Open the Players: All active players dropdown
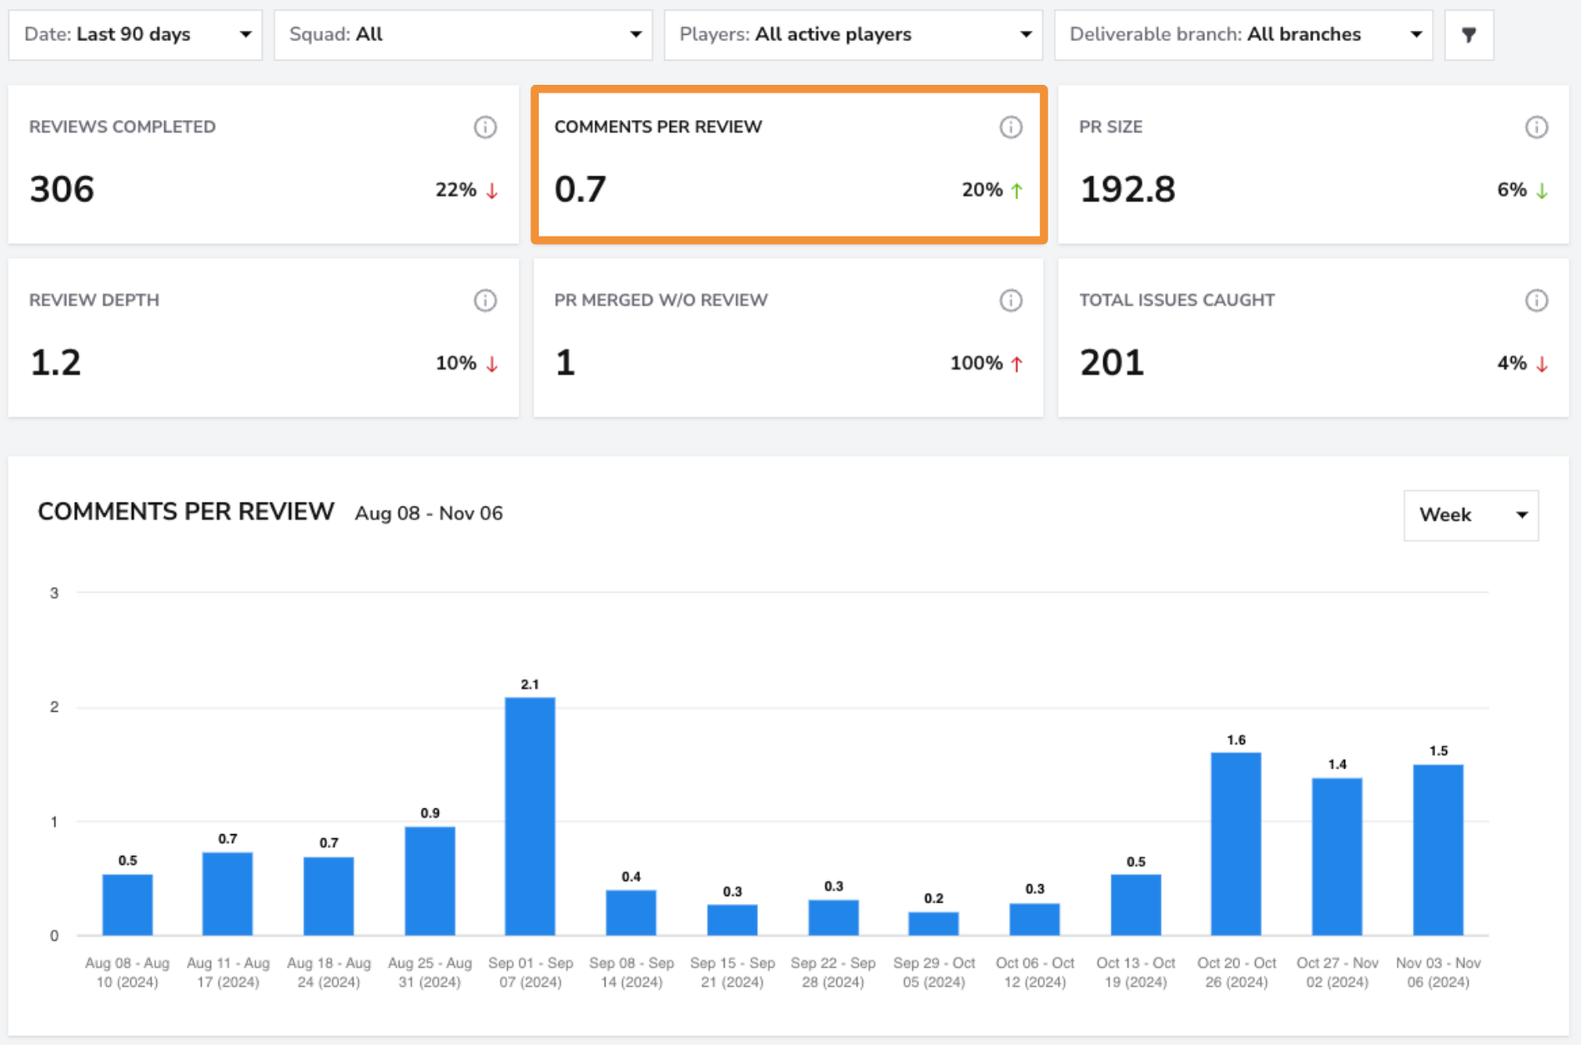This screenshot has width=1582, height=1045. [x=853, y=35]
